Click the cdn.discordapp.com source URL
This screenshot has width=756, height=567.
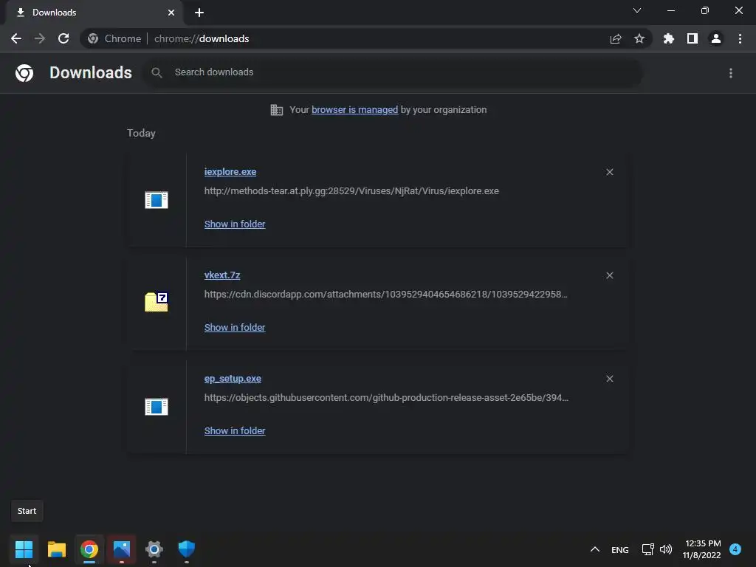(385, 294)
